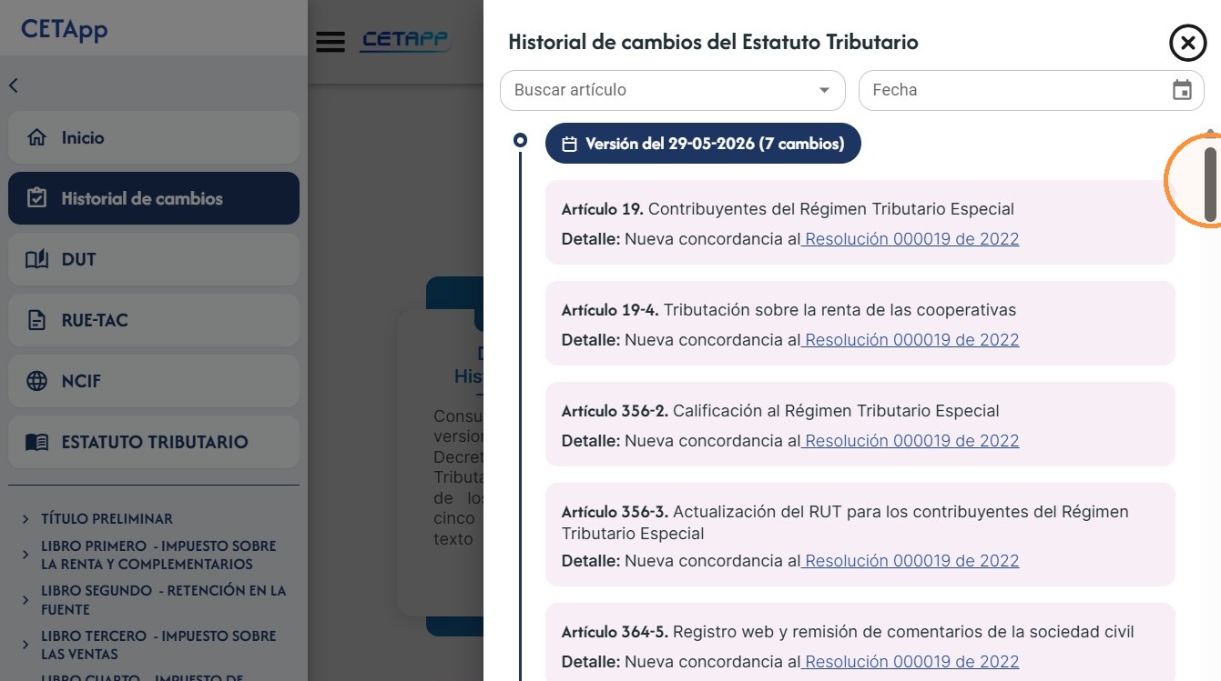Viewport: 1221px width, 681px height.
Task: Open Resolución 000019 link under Artículo 356-2
Action: click(911, 441)
